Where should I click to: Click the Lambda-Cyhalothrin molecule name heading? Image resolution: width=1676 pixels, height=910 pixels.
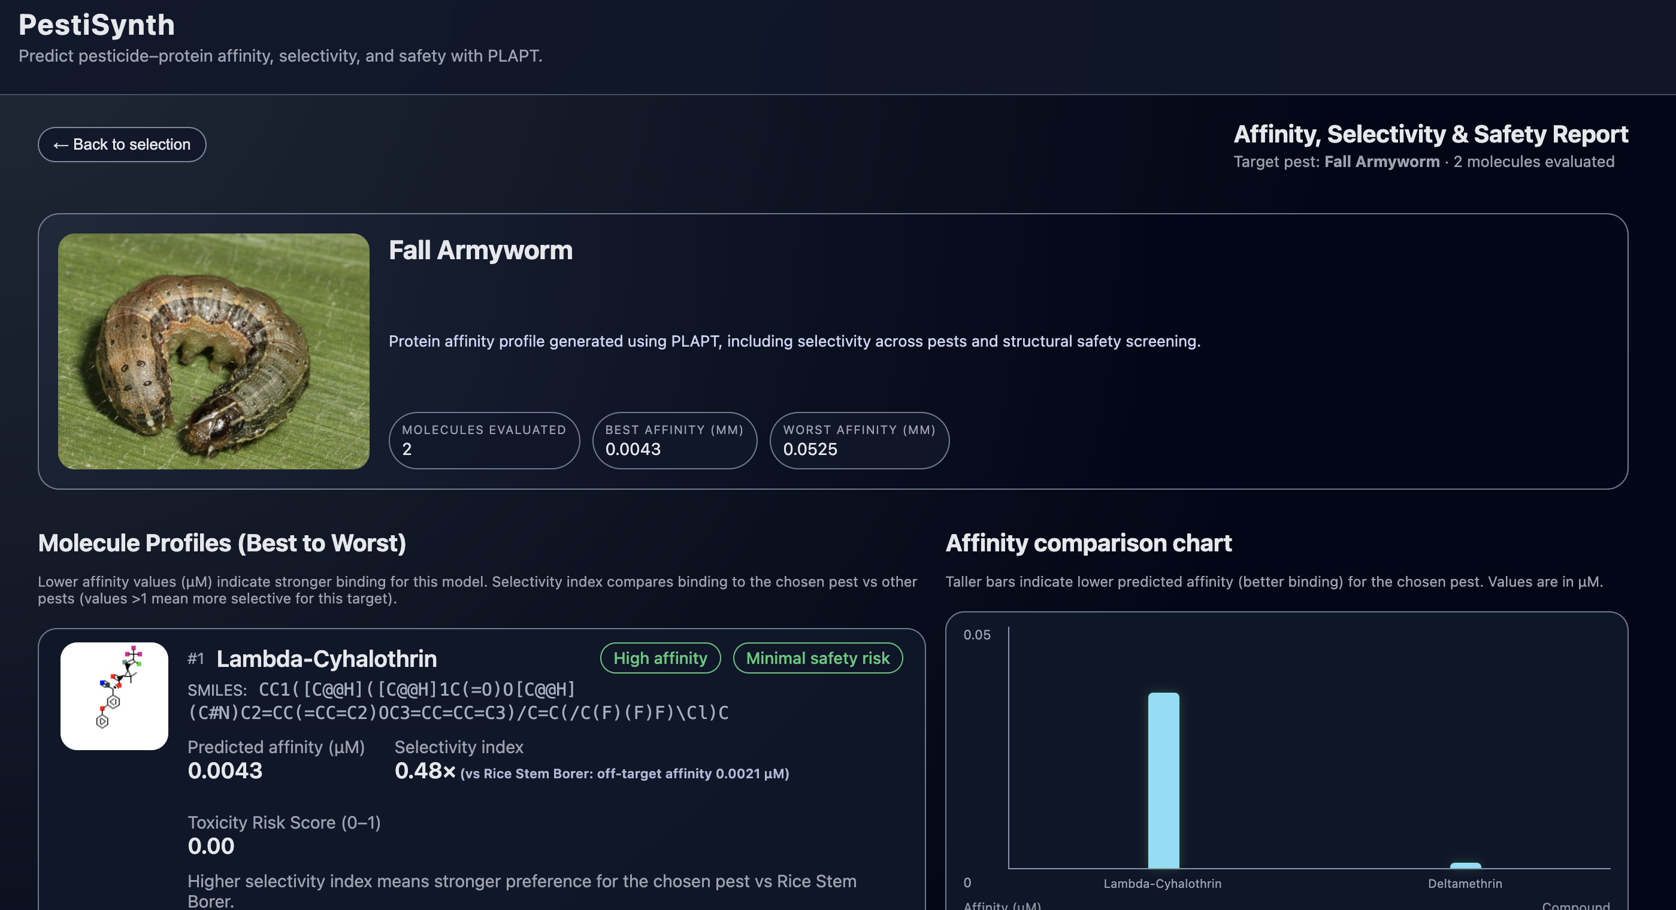(326, 659)
